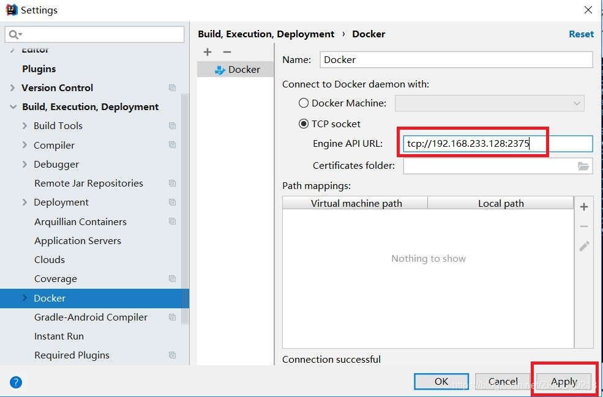603x397 pixels.
Task: Click the Apply button
Action: coord(564,381)
